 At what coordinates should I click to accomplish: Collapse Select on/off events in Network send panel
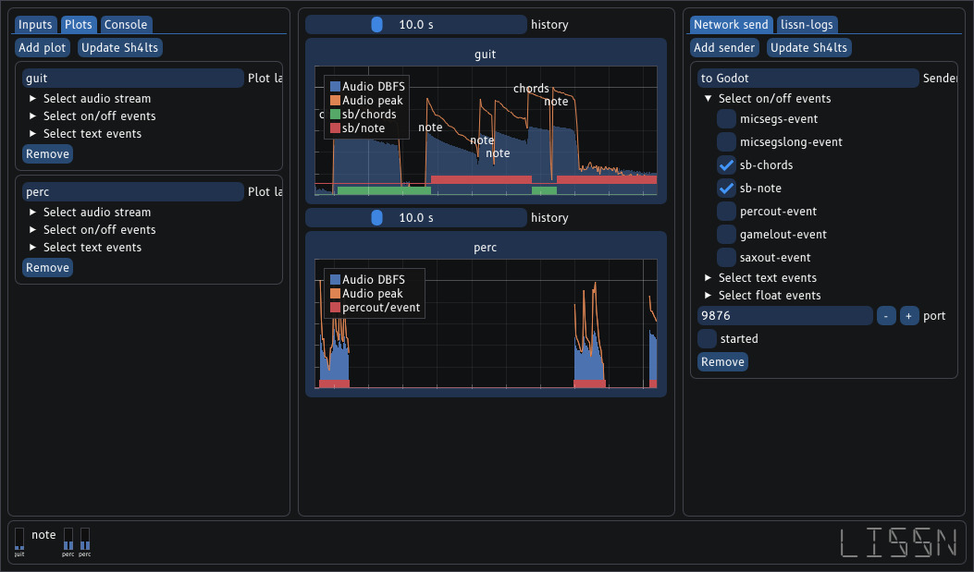coord(709,98)
